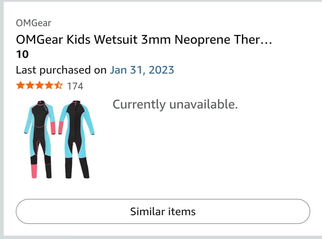Open the Similar items page
This screenshot has width=322, height=239.
(163, 211)
